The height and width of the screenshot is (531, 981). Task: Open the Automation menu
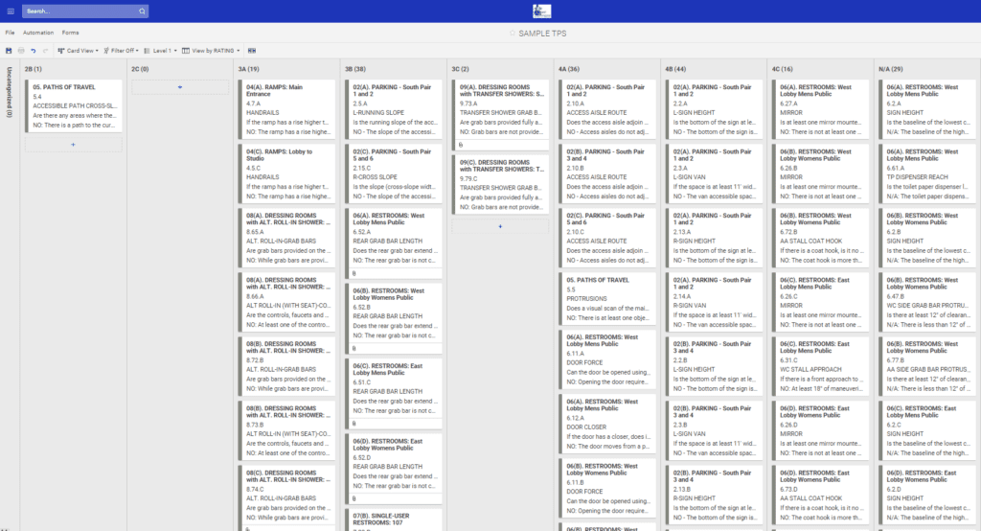coord(38,33)
